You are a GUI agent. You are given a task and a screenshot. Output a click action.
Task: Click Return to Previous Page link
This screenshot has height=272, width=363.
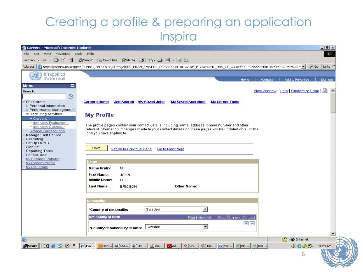coord(131,149)
